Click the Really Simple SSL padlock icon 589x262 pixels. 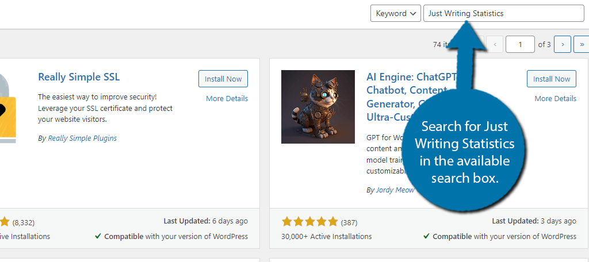[8, 107]
